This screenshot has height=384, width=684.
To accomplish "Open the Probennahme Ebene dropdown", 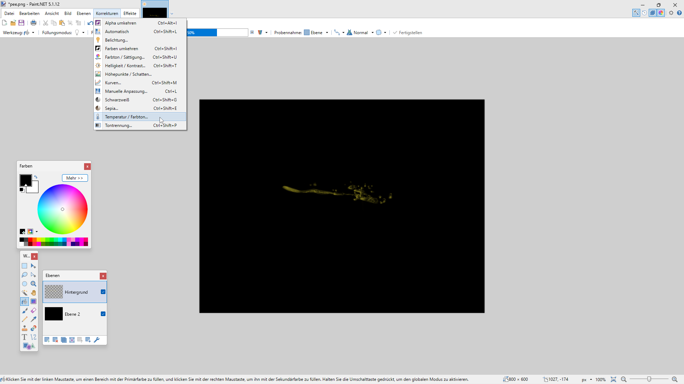I will (316, 32).
